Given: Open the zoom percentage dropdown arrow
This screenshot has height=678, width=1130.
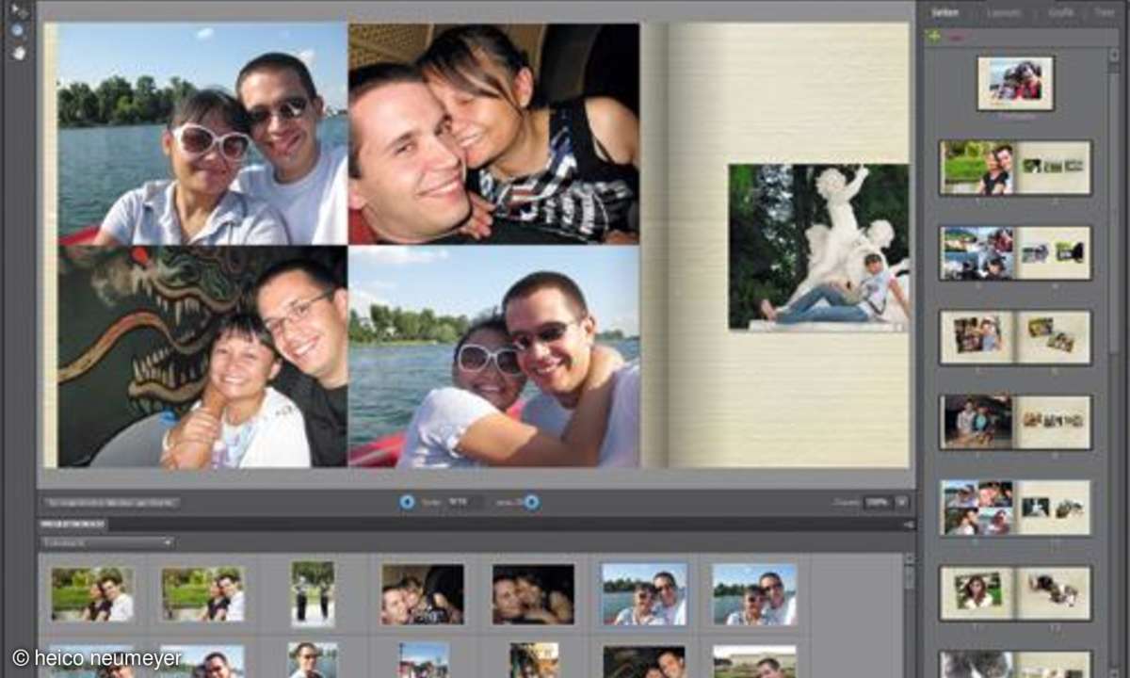Looking at the screenshot, I should [x=901, y=503].
